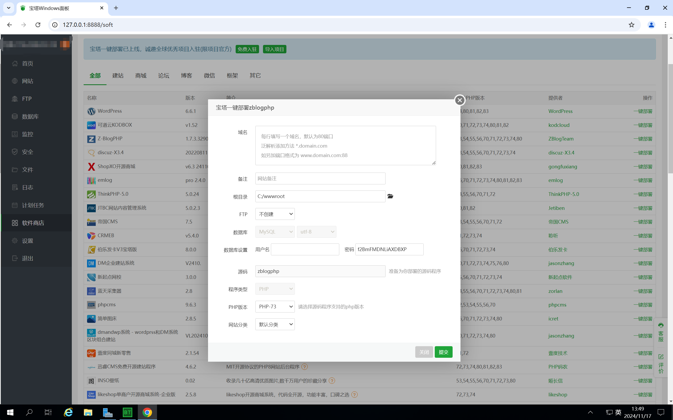This screenshot has height=420, width=673.
Task: Go to the 数据库 sidebar page
Action: point(30,116)
